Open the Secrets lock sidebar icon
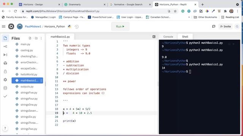The height and width of the screenshot is (136, 243). (x=5, y=71)
